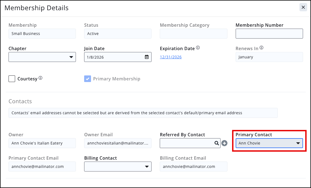
Task: Open the Primary Contact dropdown showing Ann Chovie
Action: pos(269,143)
